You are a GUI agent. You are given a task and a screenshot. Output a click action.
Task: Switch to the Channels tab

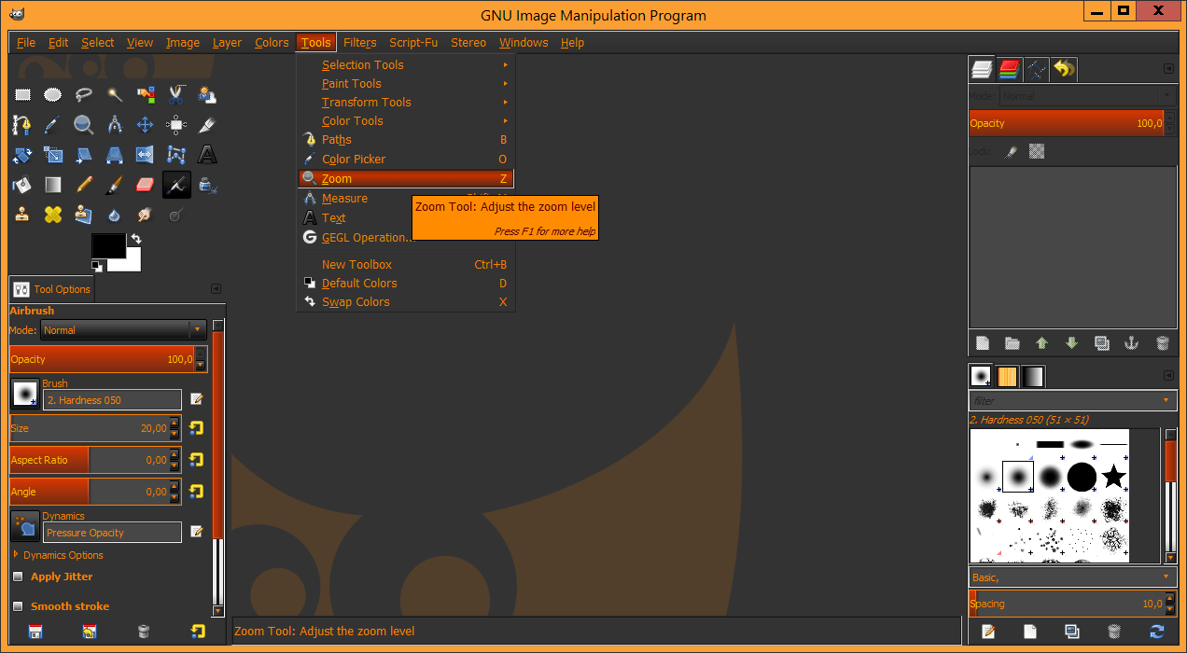(1009, 68)
